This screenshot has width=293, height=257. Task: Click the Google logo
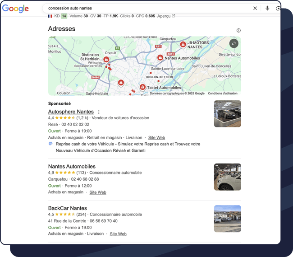(15, 9)
